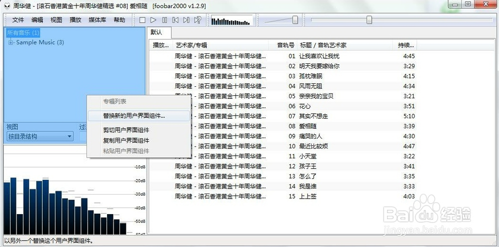The height and width of the screenshot is (247, 499).
Task: Choose 剪切用户界面组件 from context menu
Action: coord(138,130)
